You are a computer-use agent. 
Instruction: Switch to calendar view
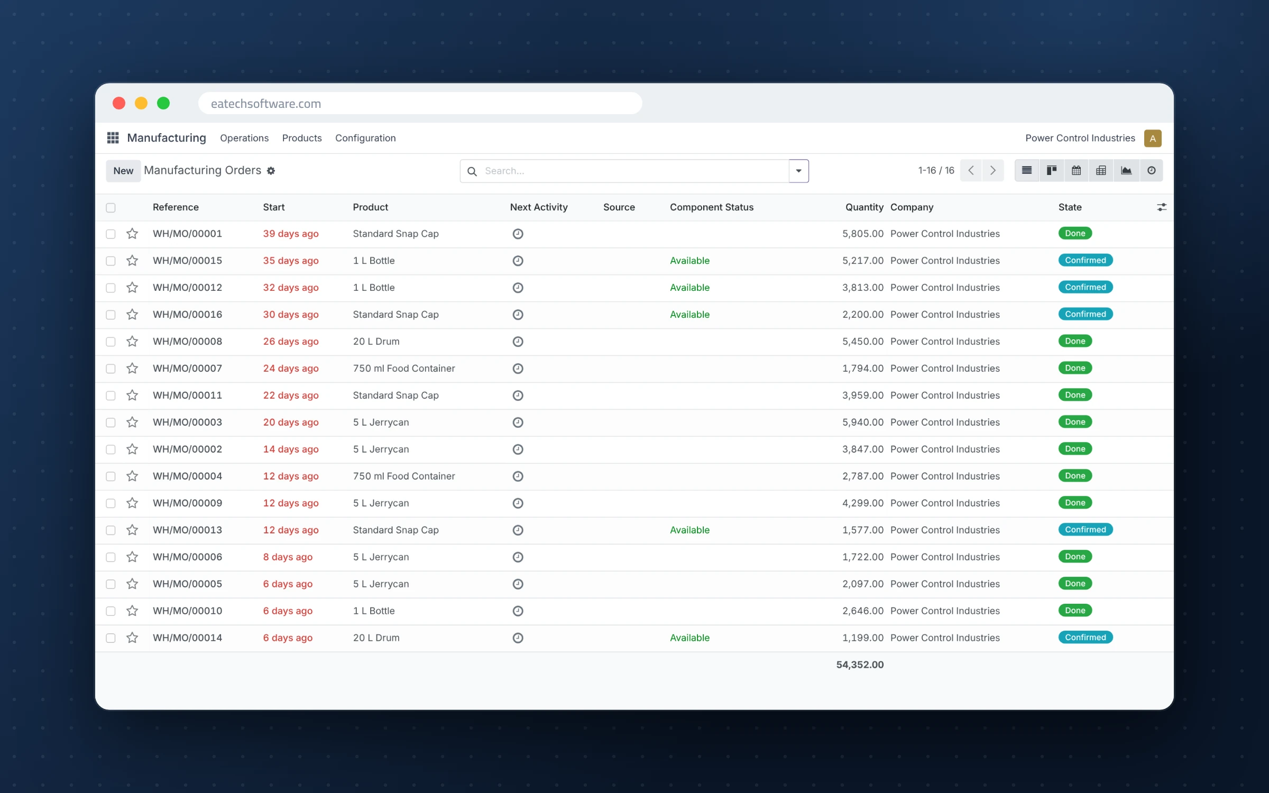pyautogui.click(x=1077, y=170)
